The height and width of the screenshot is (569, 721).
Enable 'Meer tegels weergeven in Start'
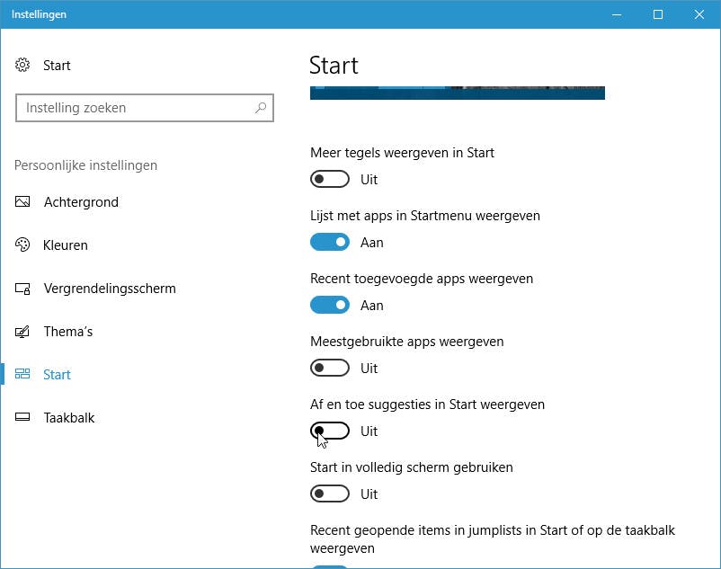point(330,180)
